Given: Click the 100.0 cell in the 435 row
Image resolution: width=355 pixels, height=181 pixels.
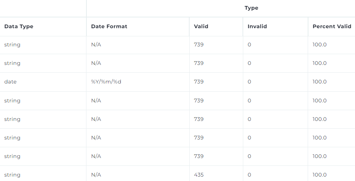Looking at the screenshot, I should 320,175.
